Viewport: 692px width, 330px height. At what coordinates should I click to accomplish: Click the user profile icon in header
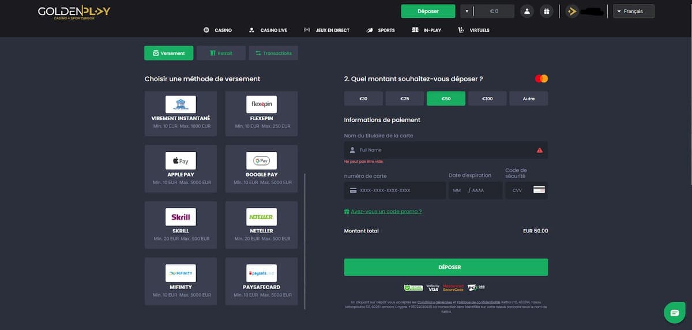[x=526, y=12]
